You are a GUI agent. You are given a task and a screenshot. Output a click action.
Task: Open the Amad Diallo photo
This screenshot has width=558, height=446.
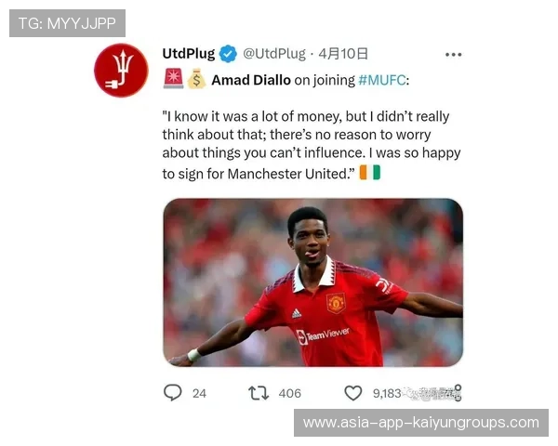point(313,282)
